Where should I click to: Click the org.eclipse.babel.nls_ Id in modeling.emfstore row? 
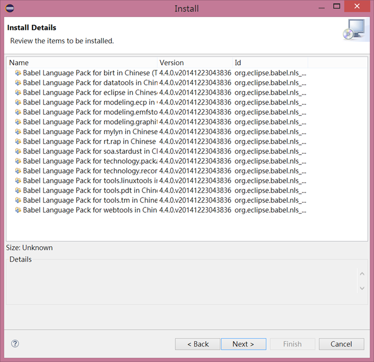[271, 112]
